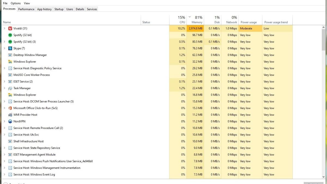The image size is (327, 184).
Task: Click the WMI Provider Host icon
Action: pyautogui.click(x=10, y=115)
